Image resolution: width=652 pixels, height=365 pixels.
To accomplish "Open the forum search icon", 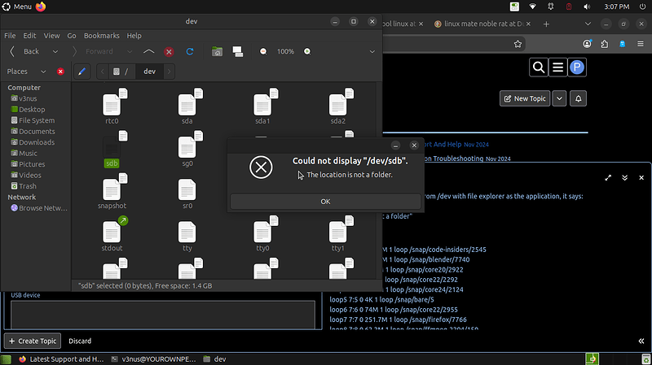I will [539, 67].
